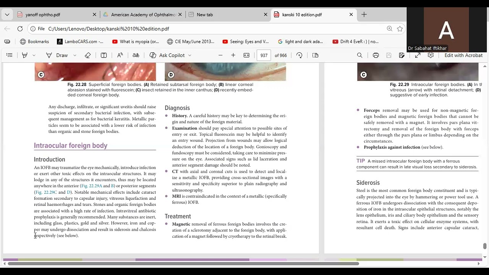Viewport: 489px width, 275px height.
Task: Open the tab search dropdown arrow
Action: click(x=7, y=15)
